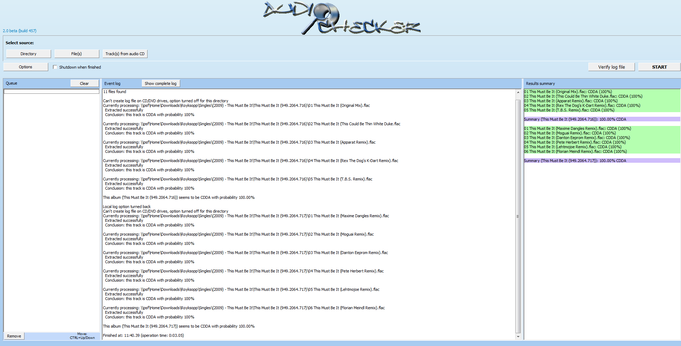Image resolution: width=681 pixels, height=346 pixels.
Task: Open the Options dialog
Action: click(x=26, y=67)
